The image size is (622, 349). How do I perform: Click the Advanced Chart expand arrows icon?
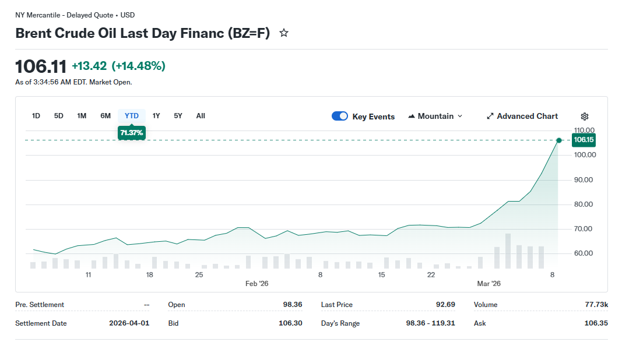tap(490, 117)
